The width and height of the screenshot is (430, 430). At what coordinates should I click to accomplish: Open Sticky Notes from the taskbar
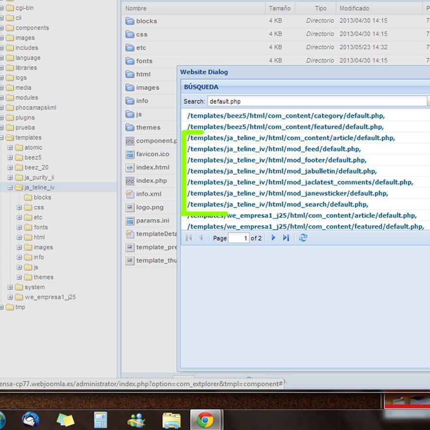(65, 420)
